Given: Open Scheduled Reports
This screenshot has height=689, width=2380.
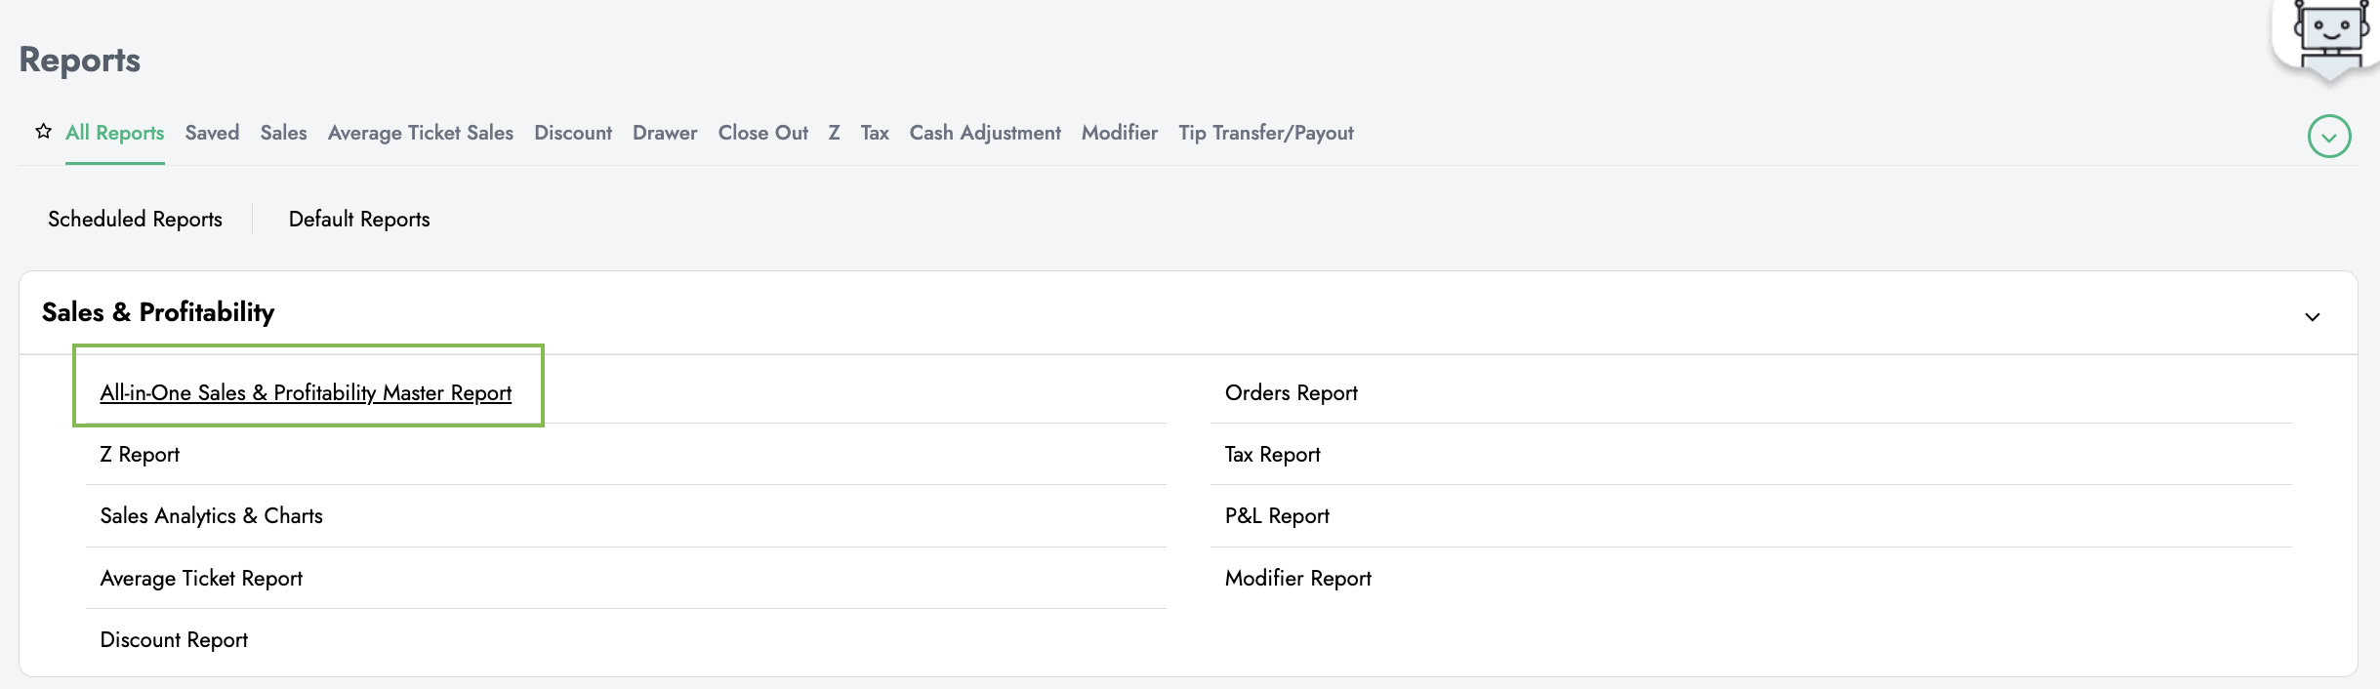Looking at the screenshot, I should pos(135,219).
